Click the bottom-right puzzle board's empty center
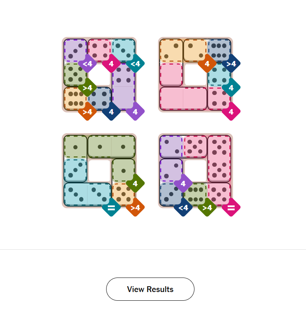The height and width of the screenshot is (336, 306). [x=195, y=170]
